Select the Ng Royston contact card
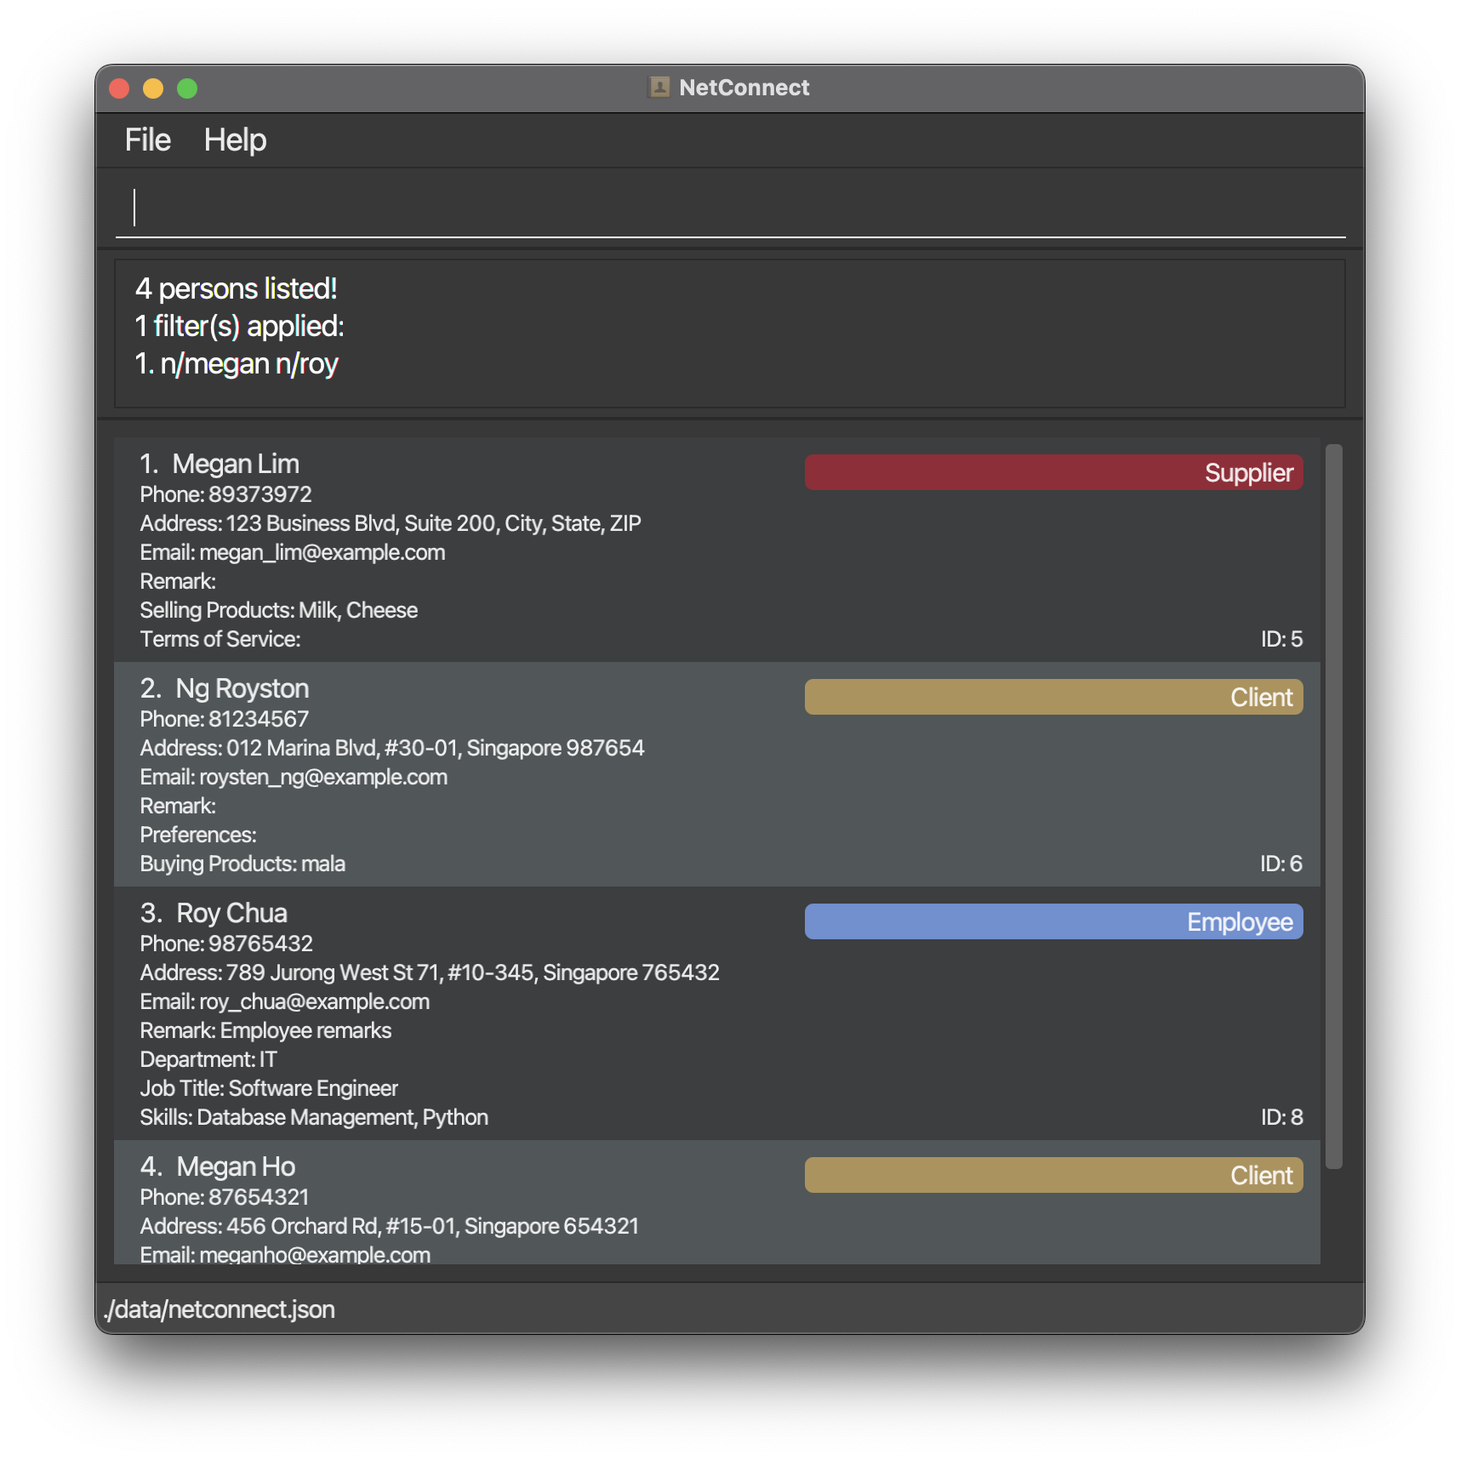Screen dimensions: 1460x1460 tap(716, 775)
